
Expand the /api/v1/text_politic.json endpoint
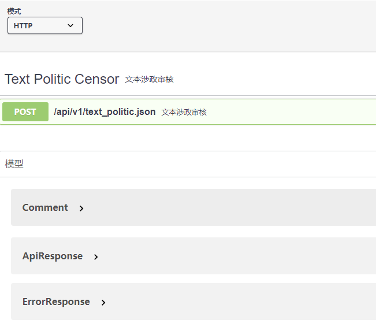click(188, 112)
